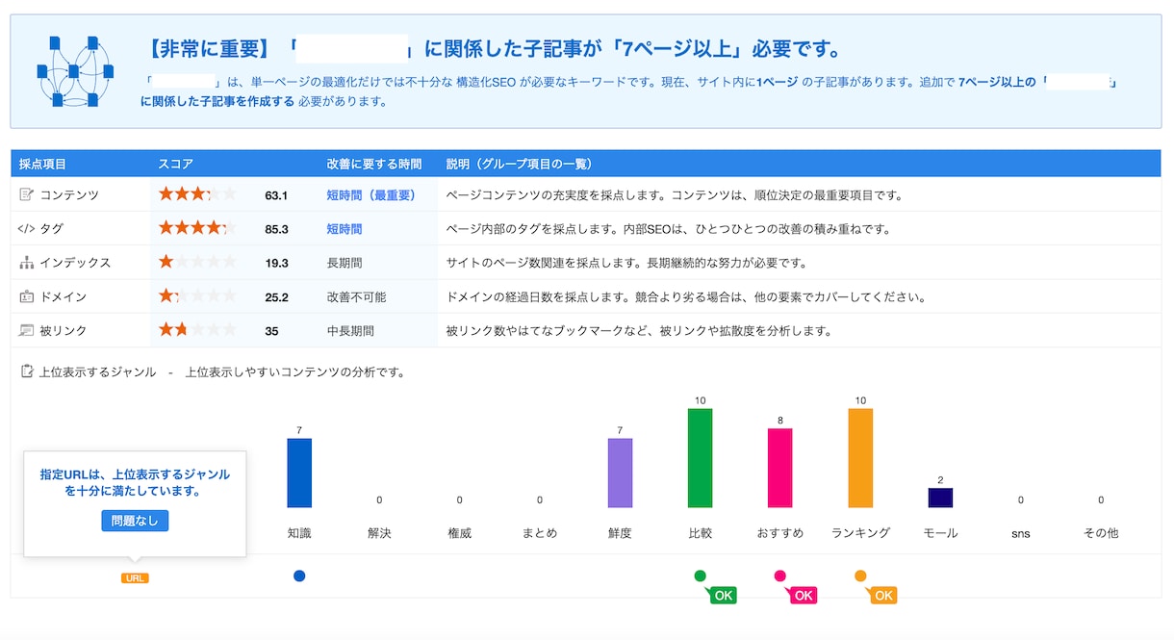1174x640 pixels.
Task: Click the モール axis label
Action: click(940, 533)
